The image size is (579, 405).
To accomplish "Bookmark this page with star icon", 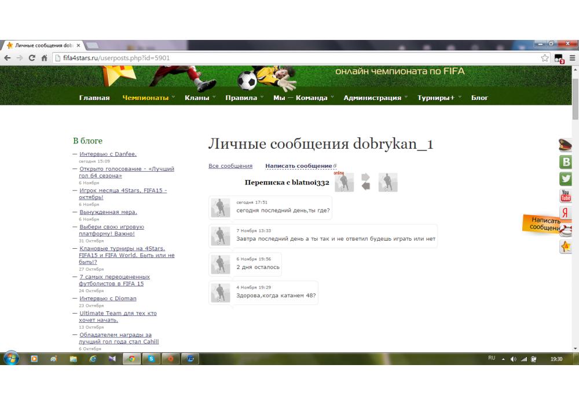I will [x=545, y=58].
